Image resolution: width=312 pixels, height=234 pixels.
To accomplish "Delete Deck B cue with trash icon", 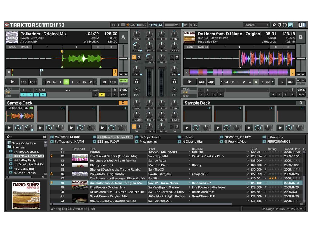I will (x=292, y=90).
